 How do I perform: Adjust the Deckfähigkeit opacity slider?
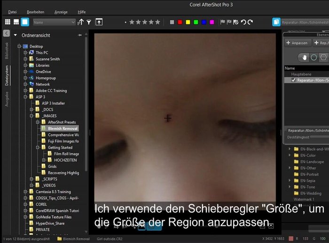[x=320, y=137]
